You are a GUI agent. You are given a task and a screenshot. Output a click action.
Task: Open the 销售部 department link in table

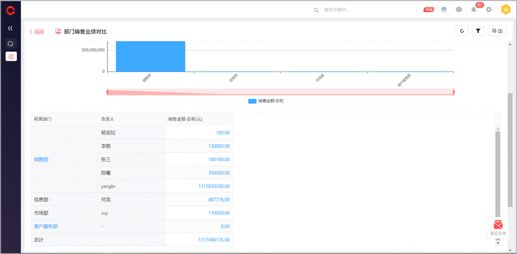[42, 159]
